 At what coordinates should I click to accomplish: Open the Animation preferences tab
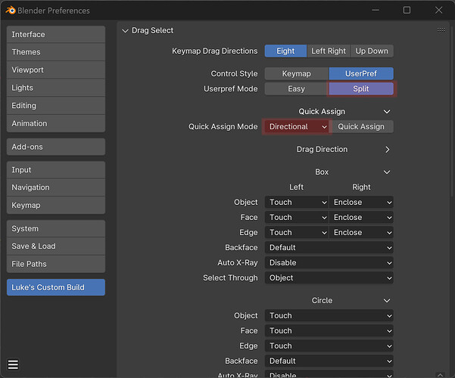coord(56,123)
